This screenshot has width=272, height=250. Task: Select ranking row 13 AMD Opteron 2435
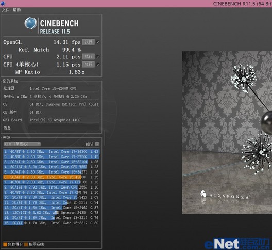[x=52, y=213]
